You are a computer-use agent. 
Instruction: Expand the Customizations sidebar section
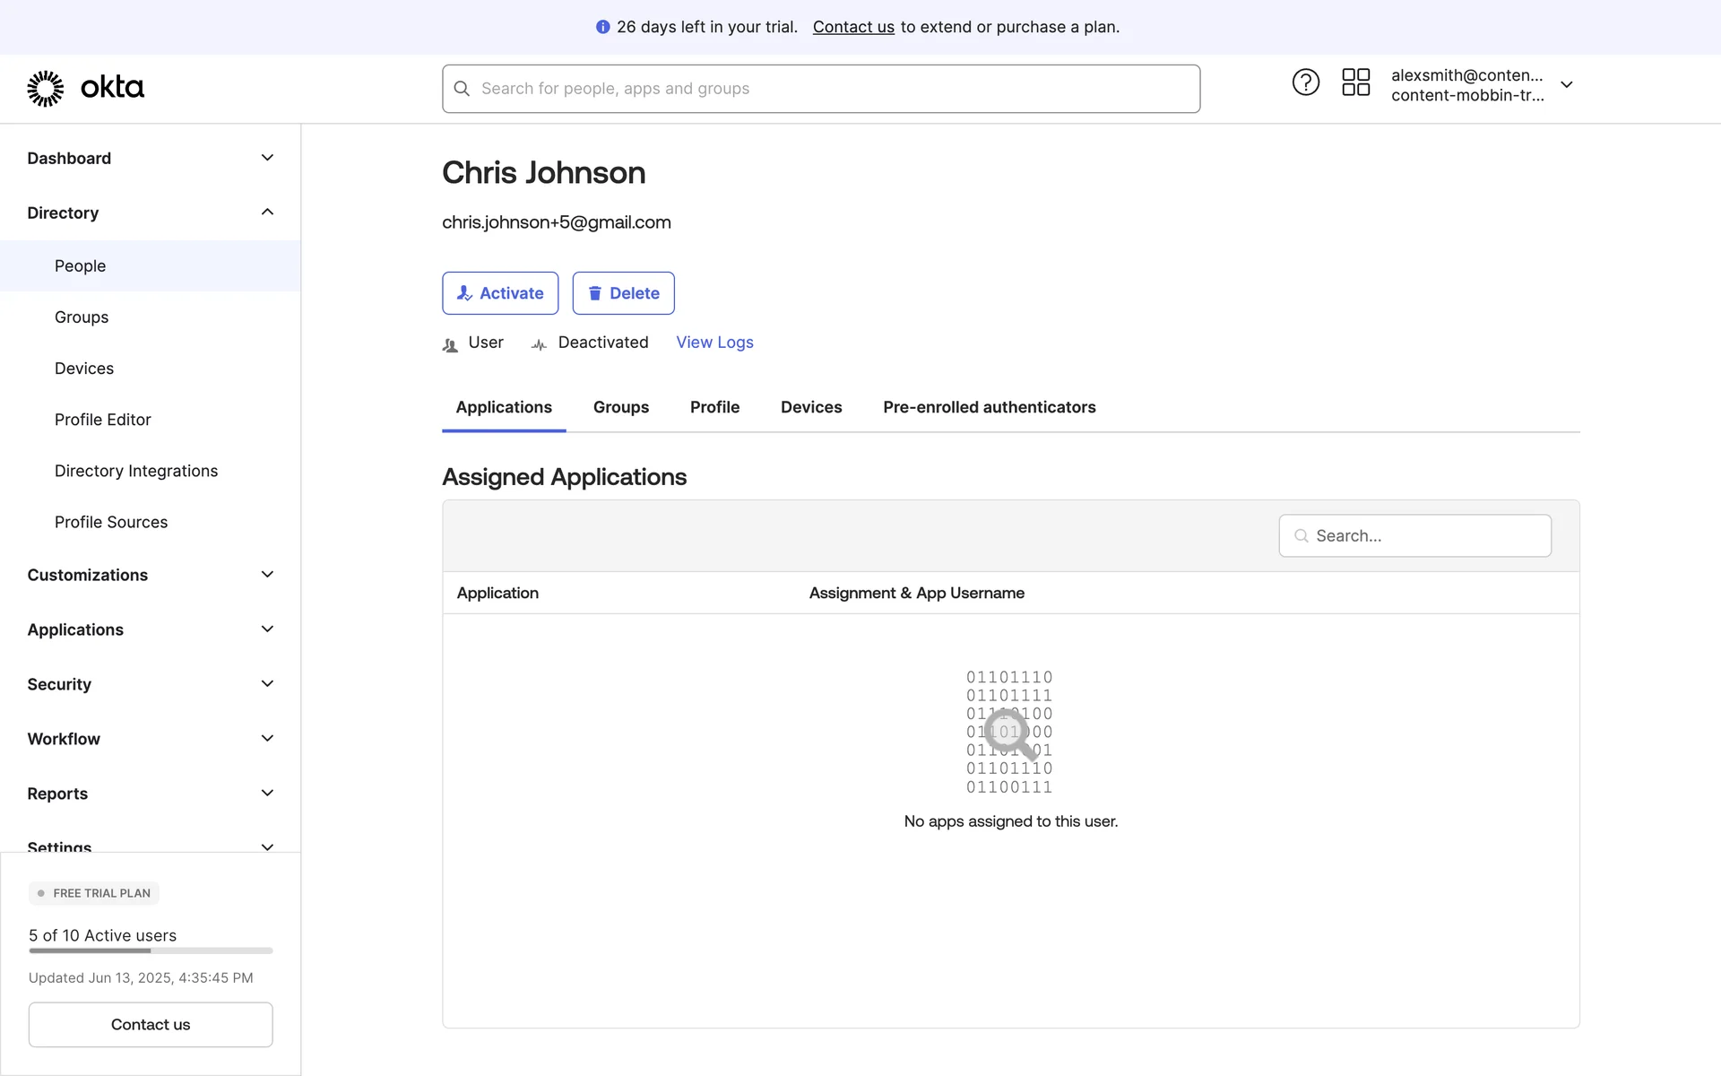click(267, 575)
